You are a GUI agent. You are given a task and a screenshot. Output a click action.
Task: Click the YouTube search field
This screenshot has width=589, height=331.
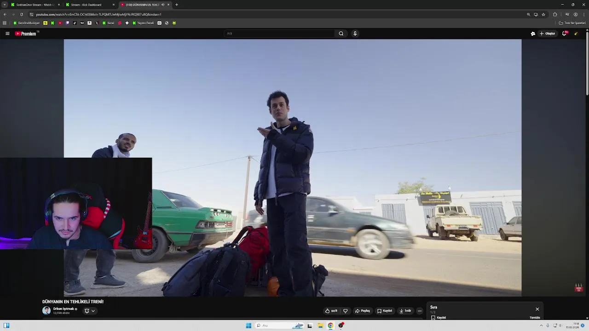279,34
